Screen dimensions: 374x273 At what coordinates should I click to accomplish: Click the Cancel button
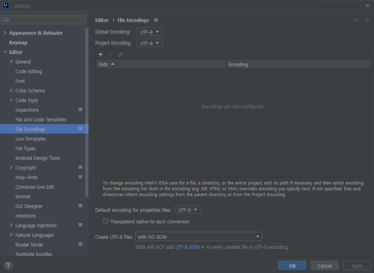324,266
